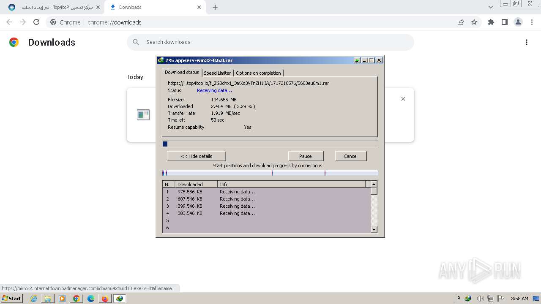Close the Top4toP tab

pyautogui.click(x=98, y=7)
